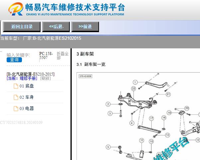The height and width of the screenshot is (160, 200).
Task: Click the B-北汽新能源-ES210-2015 label
Action: coord(31,74)
